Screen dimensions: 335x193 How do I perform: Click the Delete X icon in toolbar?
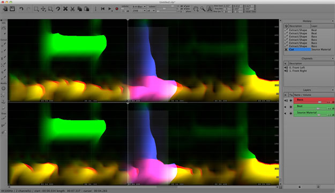(65, 9)
